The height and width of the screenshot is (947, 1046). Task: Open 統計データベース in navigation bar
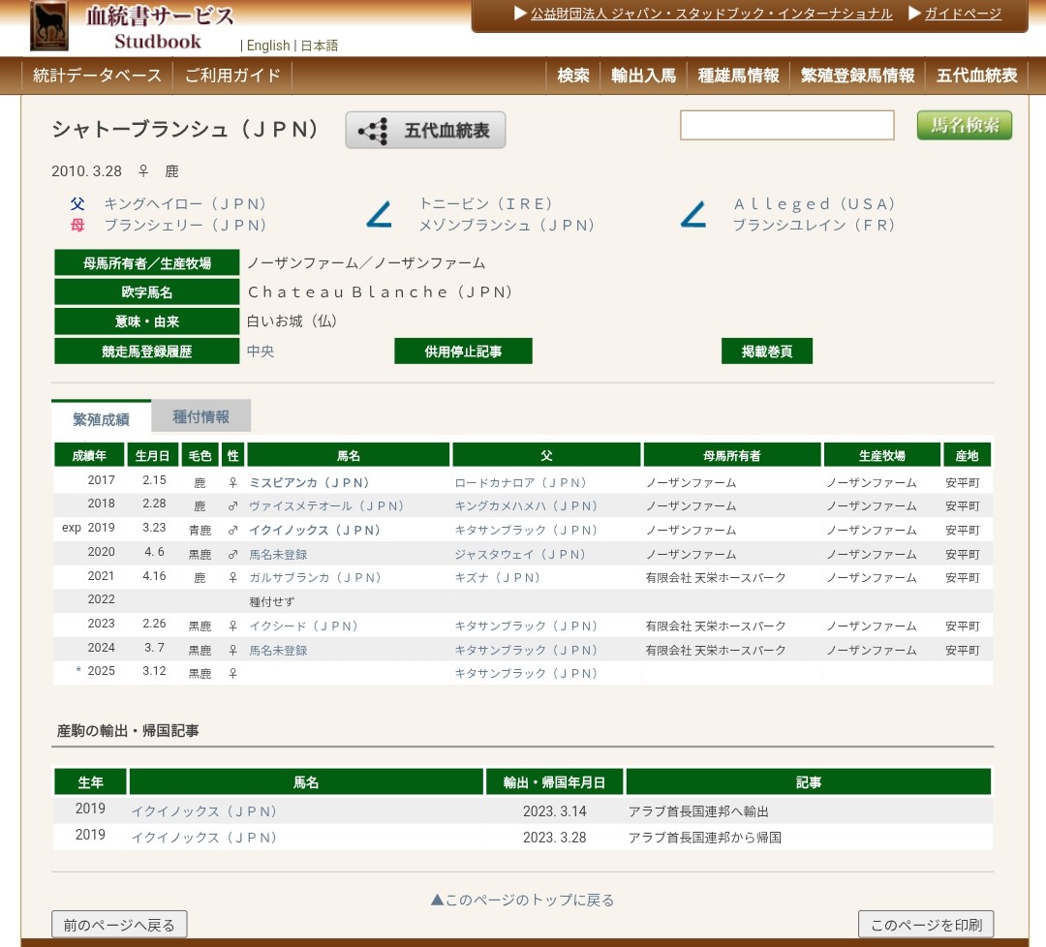coord(97,76)
